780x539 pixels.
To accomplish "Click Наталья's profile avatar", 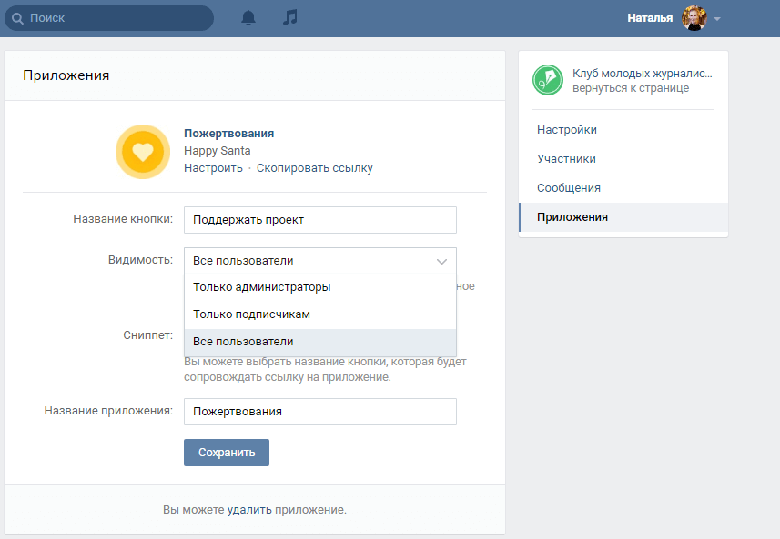I will pyautogui.click(x=694, y=18).
